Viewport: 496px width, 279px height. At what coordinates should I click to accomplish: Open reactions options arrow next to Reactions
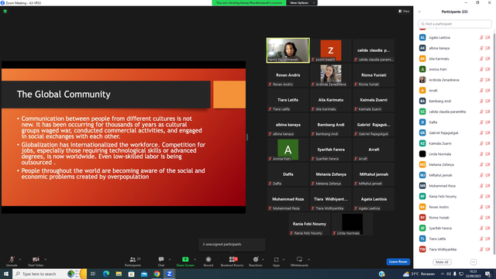click(x=263, y=260)
